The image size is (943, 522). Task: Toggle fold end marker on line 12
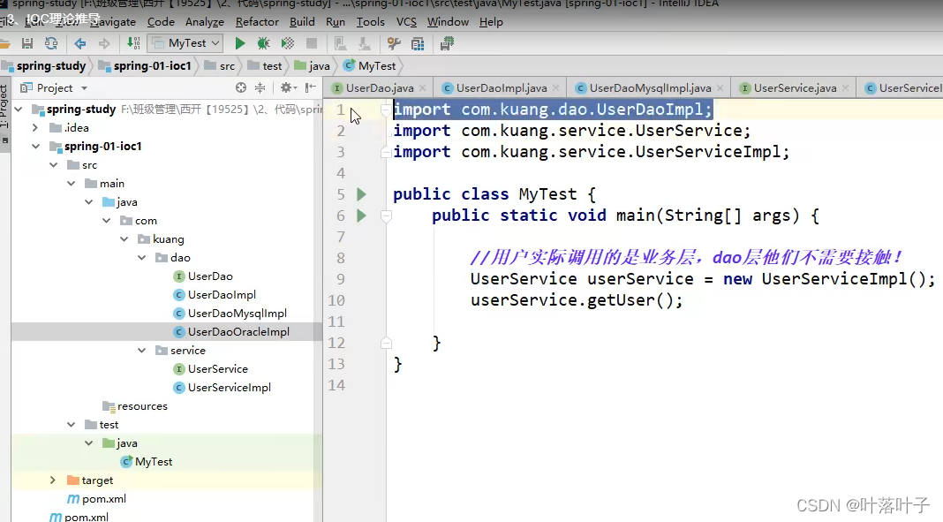(x=386, y=343)
